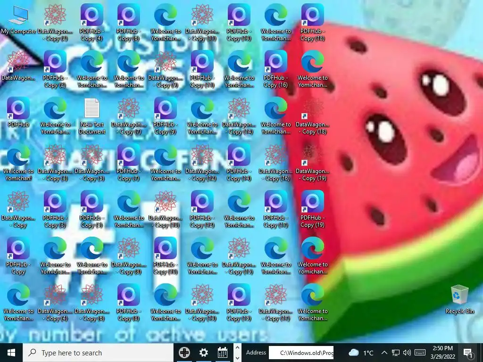
Task: Select PDFHub - Copy (5) shortcut
Action: pos(92,210)
